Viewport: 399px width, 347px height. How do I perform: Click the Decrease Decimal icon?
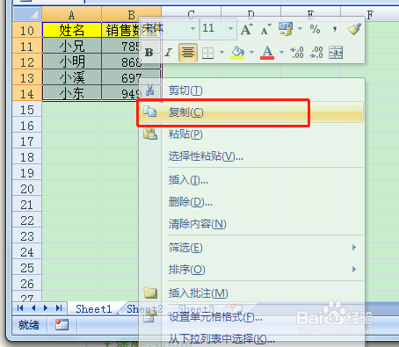316,53
